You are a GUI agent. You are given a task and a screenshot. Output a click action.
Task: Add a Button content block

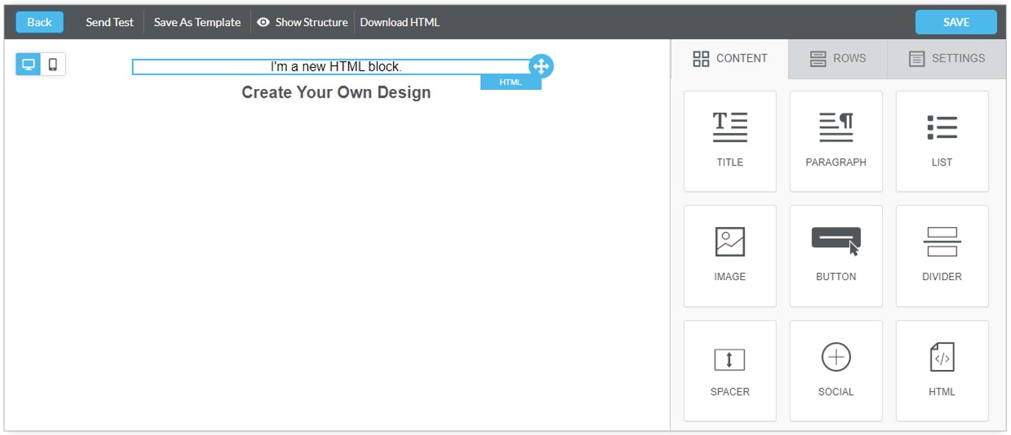836,256
